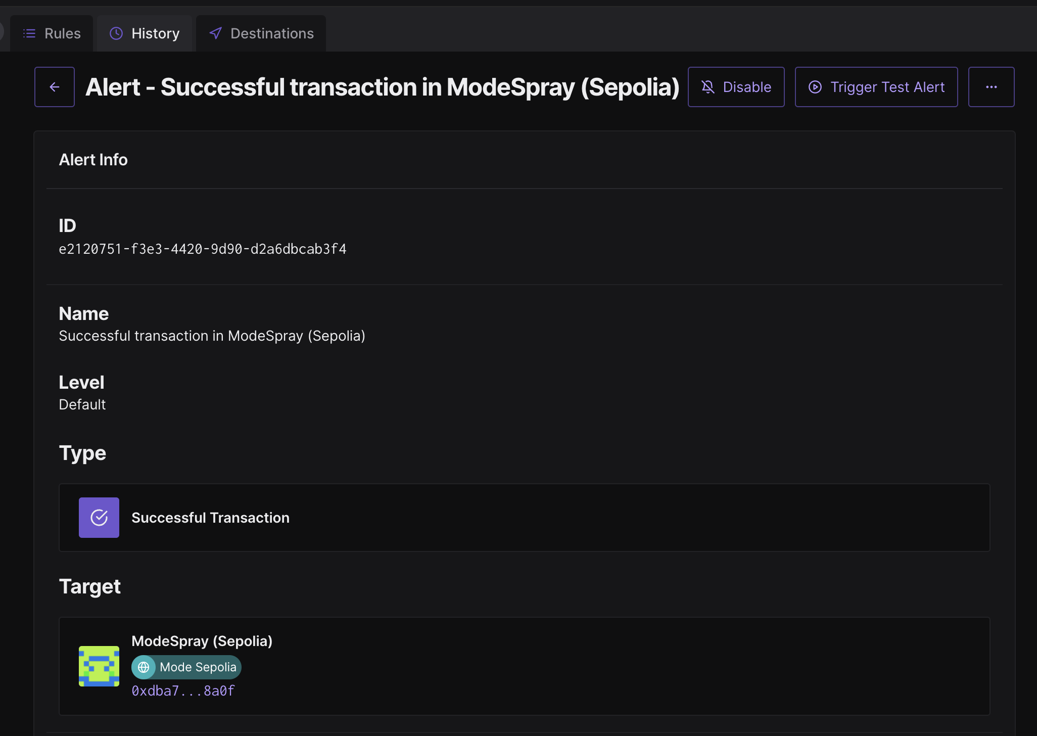Click the Destinations paper-plane icon
The image size is (1037, 736).
tap(216, 33)
